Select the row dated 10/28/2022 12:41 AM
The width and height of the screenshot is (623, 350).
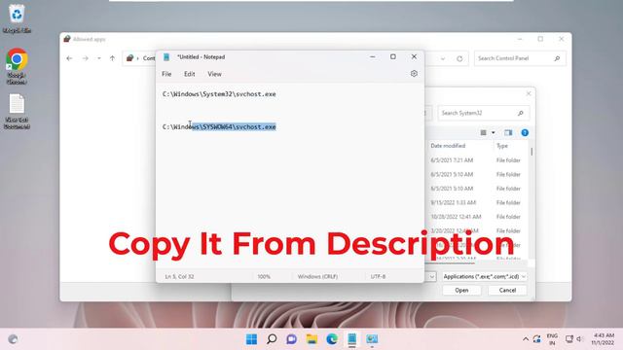click(x=477, y=217)
